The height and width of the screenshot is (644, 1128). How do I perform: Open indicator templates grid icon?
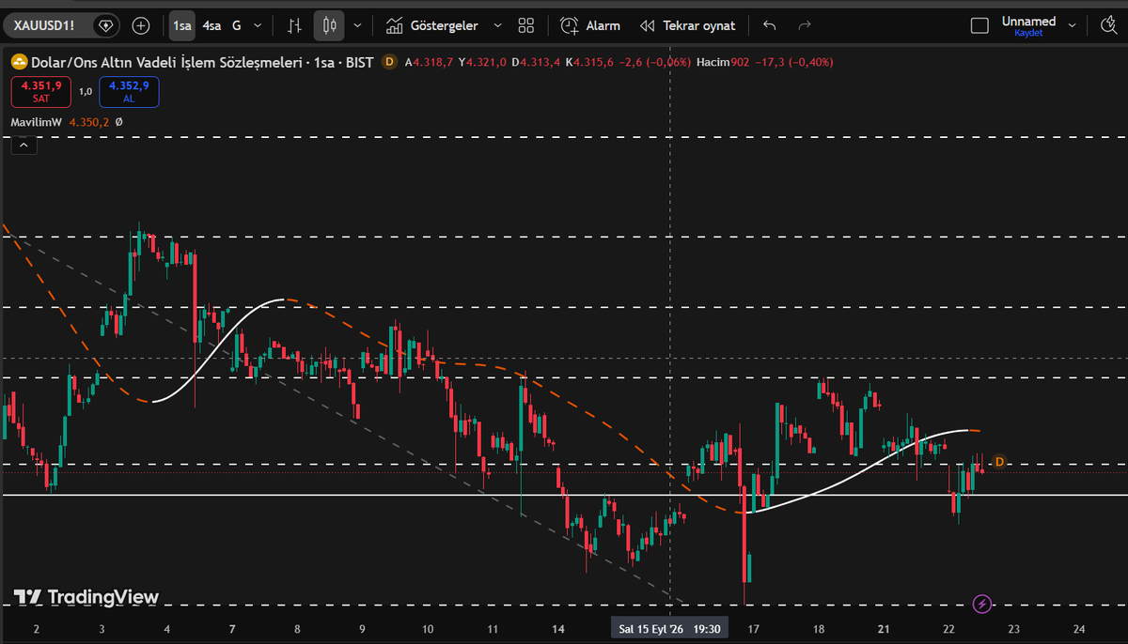(526, 25)
